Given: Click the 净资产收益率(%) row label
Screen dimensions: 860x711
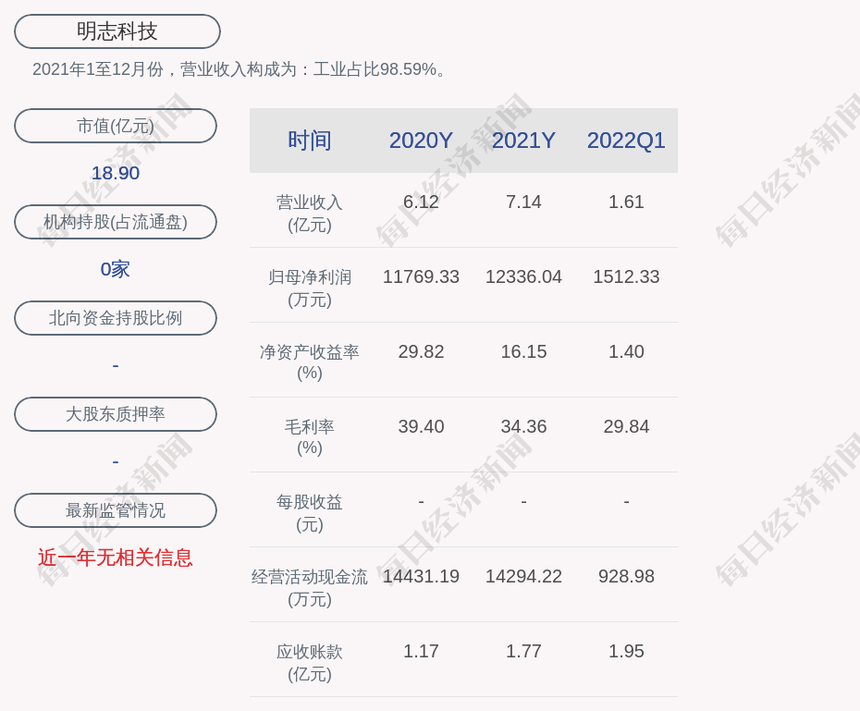Looking at the screenshot, I should [x=310, y=362].
